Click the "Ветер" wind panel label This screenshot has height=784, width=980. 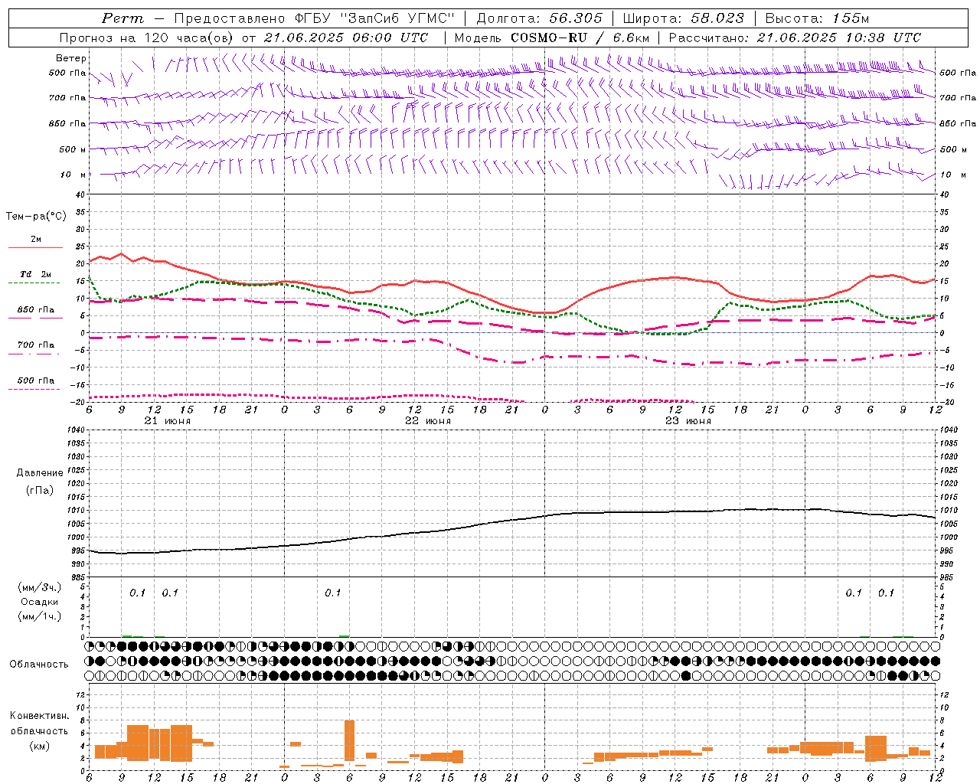coord(71,58)
